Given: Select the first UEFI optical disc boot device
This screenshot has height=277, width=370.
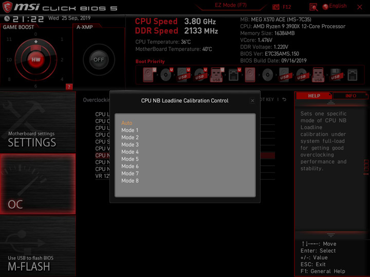Looking at the screenshot, I should (x=166, y=75).
